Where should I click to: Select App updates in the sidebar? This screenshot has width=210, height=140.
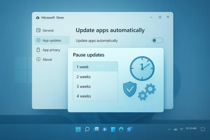pos(52,40)
